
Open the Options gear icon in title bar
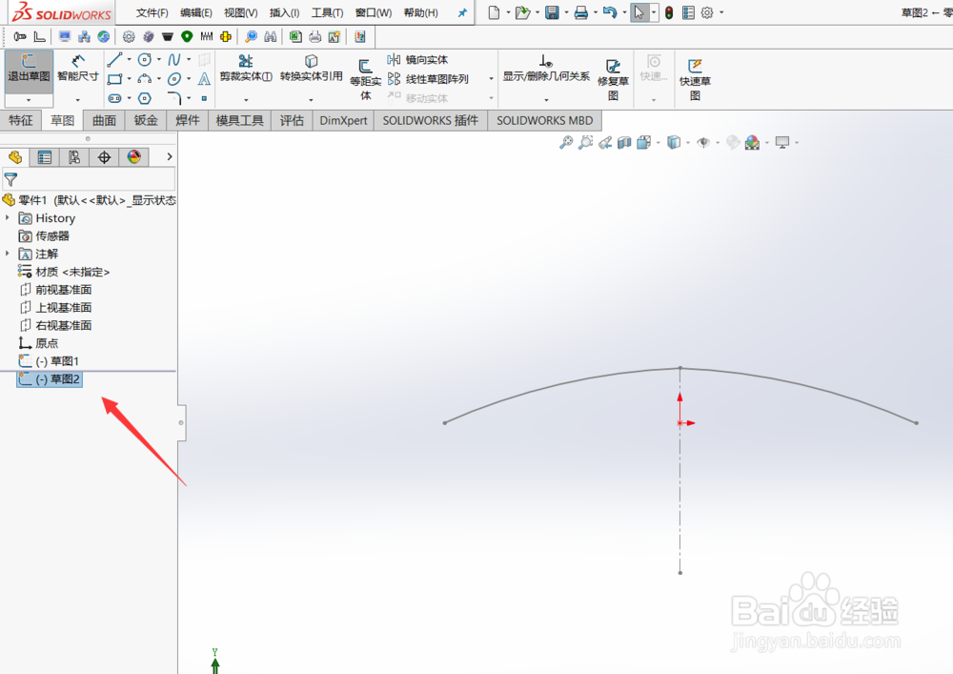[x=707, y=12]
